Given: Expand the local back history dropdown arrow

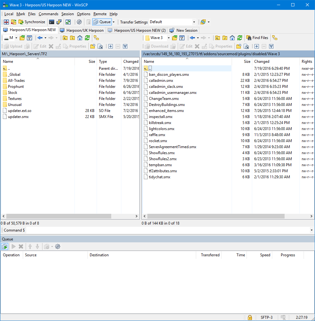Looking at the screenshot, I should [45, 38].
